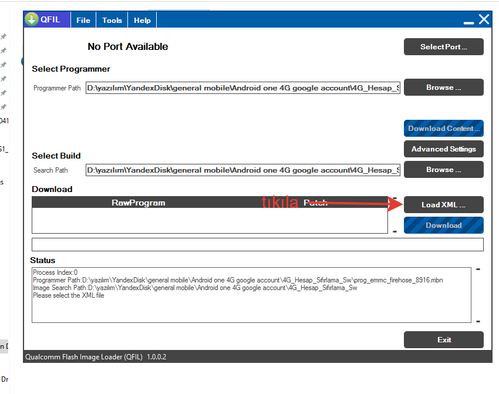
Task: Minimize the QFIL window
Action: pyautogui.click(x=468, y=22)
